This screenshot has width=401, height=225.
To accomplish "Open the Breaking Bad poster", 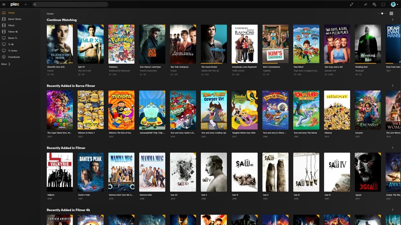I will 368,44.
